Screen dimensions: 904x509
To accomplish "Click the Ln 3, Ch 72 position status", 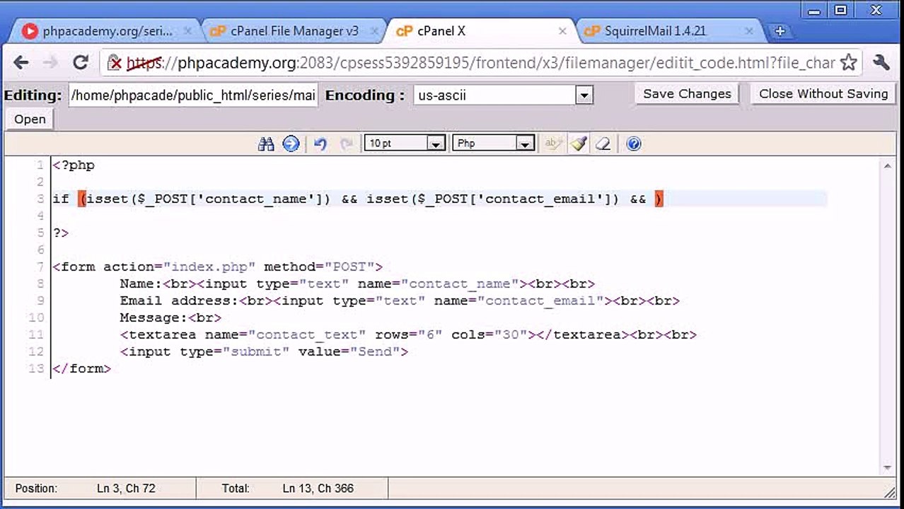I will [x=126, y=488].
